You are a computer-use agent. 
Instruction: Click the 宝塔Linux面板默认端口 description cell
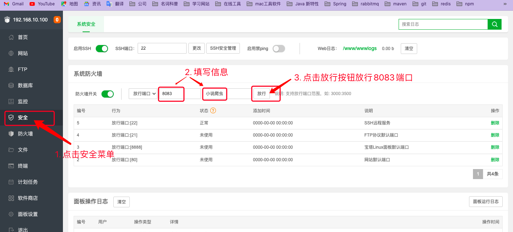coord(386,147)
